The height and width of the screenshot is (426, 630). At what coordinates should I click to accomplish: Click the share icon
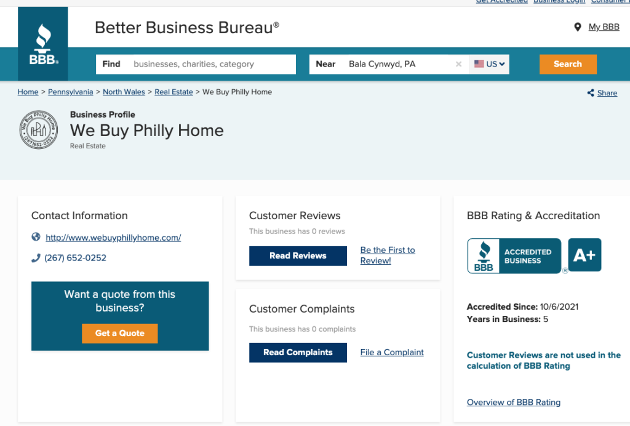(x=591, y=93)
